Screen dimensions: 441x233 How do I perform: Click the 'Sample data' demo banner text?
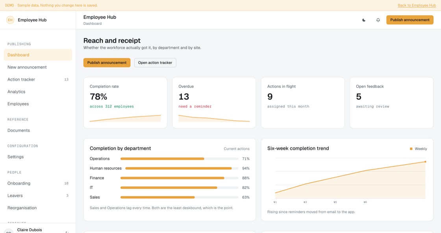[57, 6]
